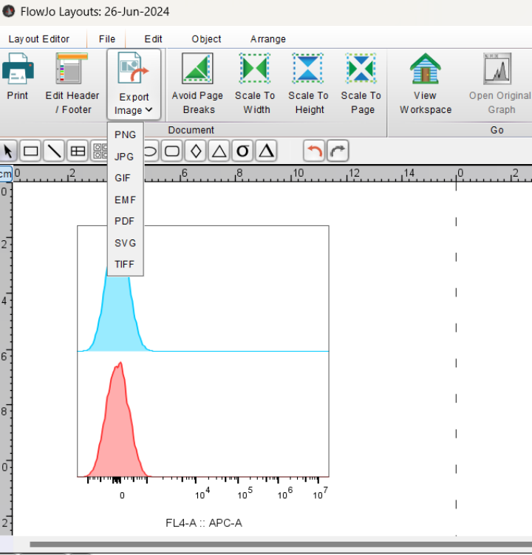
Task: Open the File ribbon tab
Action: point(107,39)
